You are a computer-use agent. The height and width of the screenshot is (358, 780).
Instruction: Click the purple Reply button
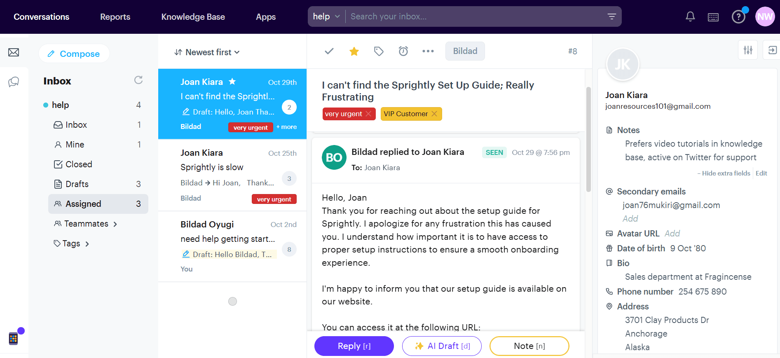coord(354,346)
